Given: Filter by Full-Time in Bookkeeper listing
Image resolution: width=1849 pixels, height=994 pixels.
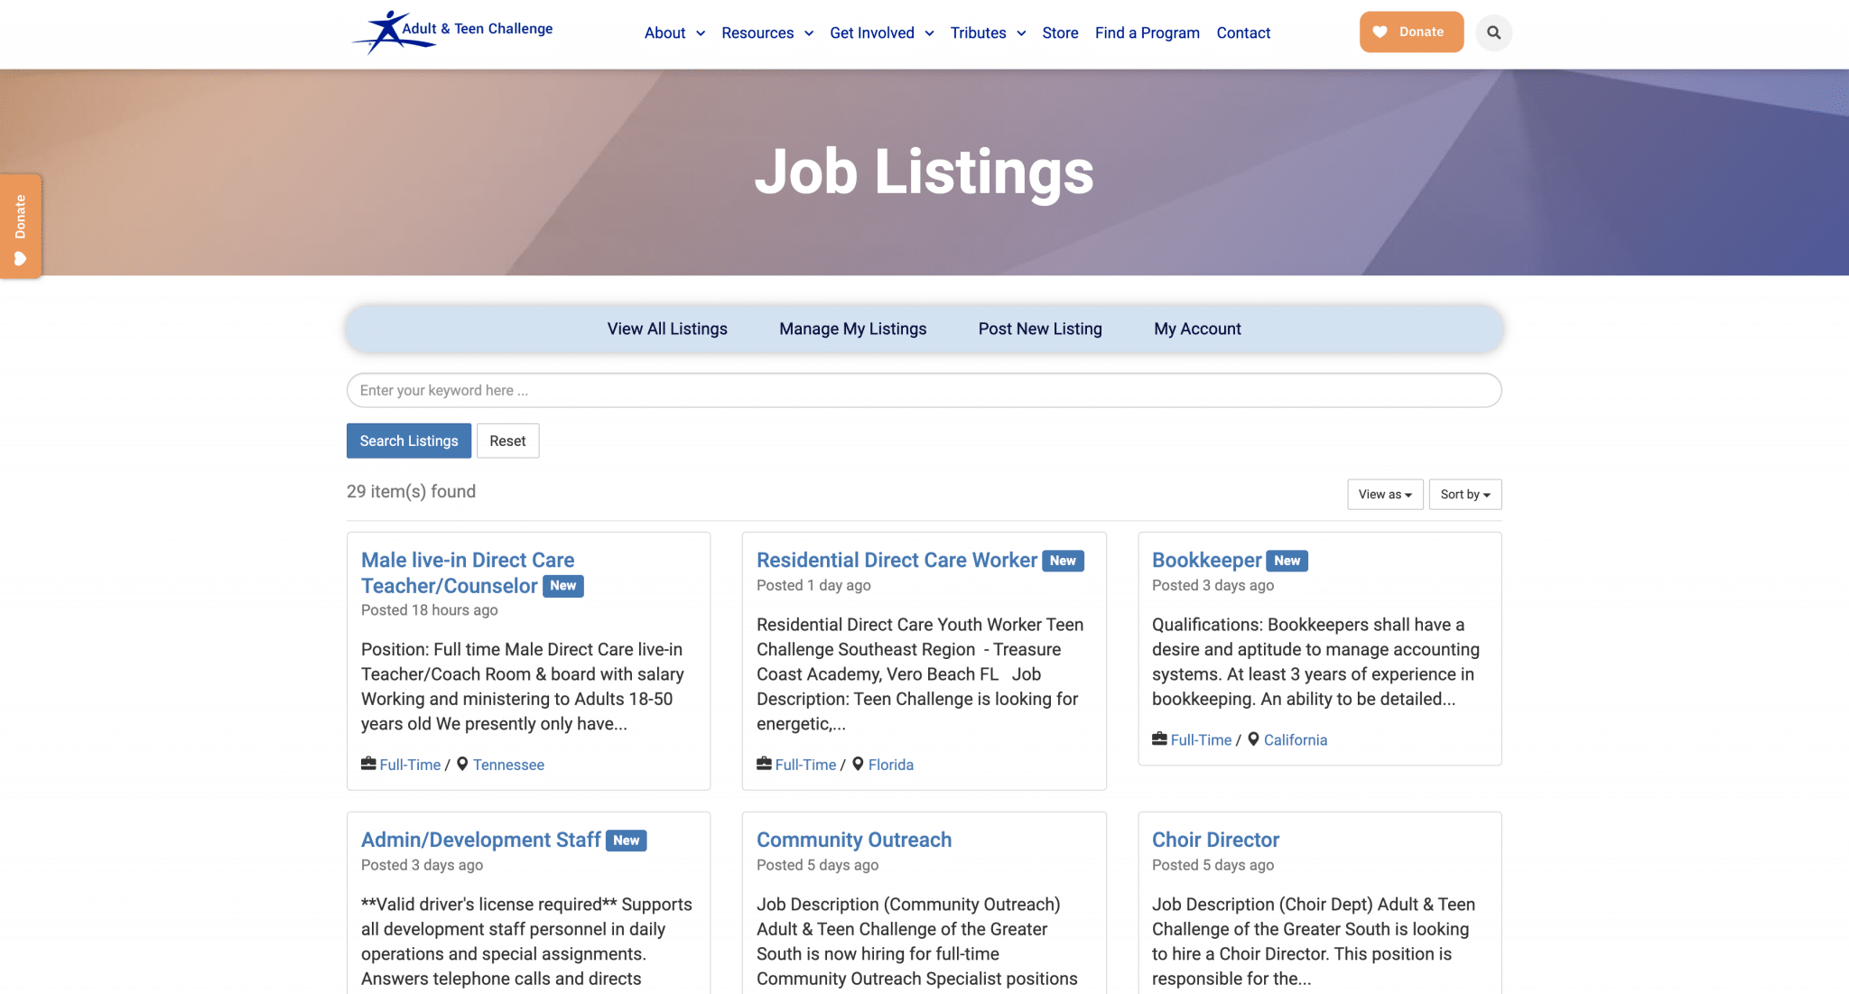Looking at the screenshot, I should (1201, 739).
